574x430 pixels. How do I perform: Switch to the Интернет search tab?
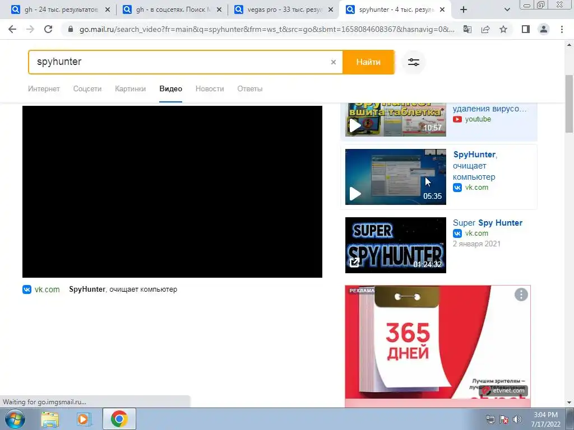click(44, 89)
